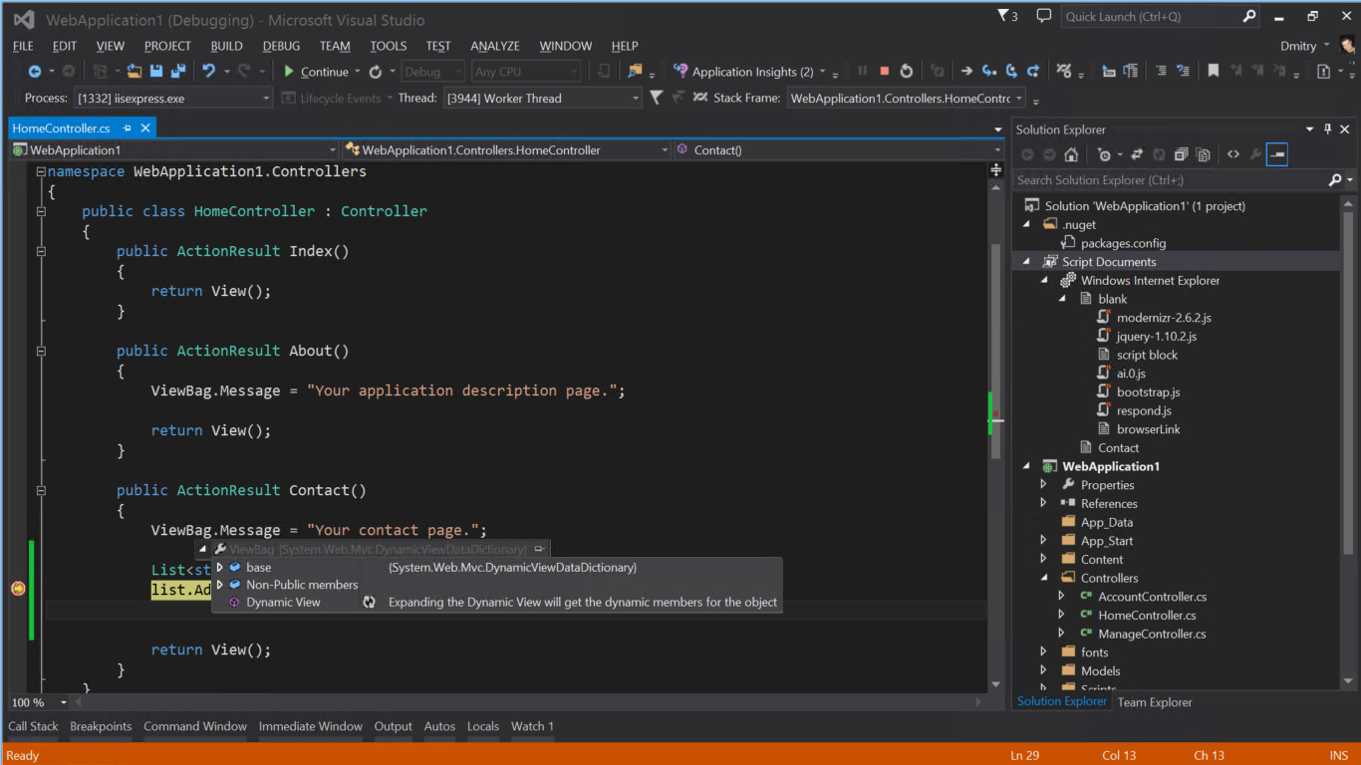Expand the Models folder in Solution Explorer
Screen dimensions: 1361x765
click(1043, 671)
